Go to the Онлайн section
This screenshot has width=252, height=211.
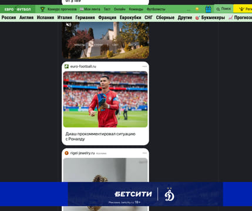[120, 9]
